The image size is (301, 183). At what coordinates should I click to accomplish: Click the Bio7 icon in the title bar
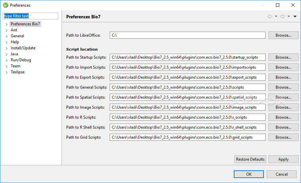click(6, 5)
